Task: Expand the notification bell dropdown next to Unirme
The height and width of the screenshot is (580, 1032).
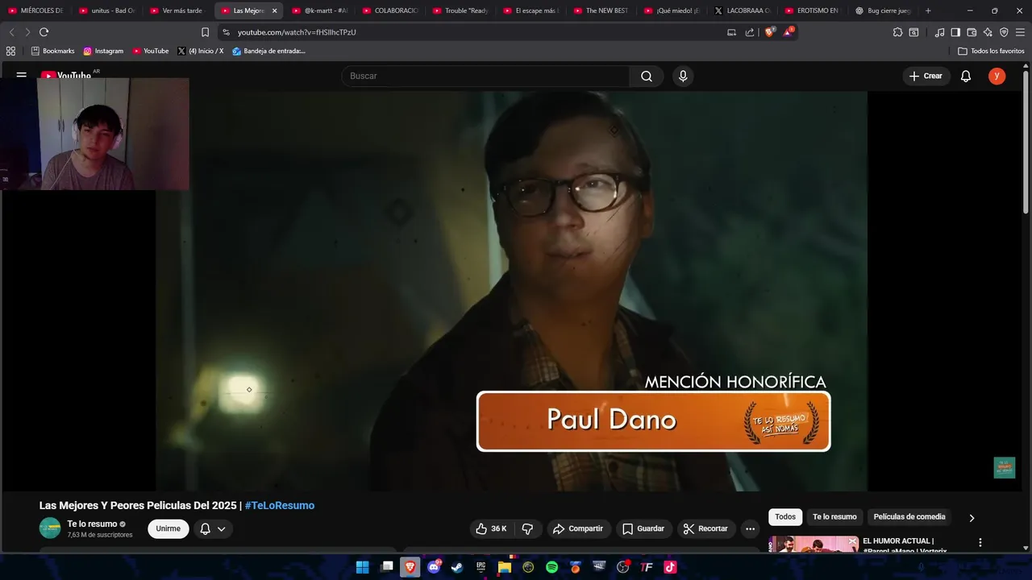Action: tap(213, 528)
